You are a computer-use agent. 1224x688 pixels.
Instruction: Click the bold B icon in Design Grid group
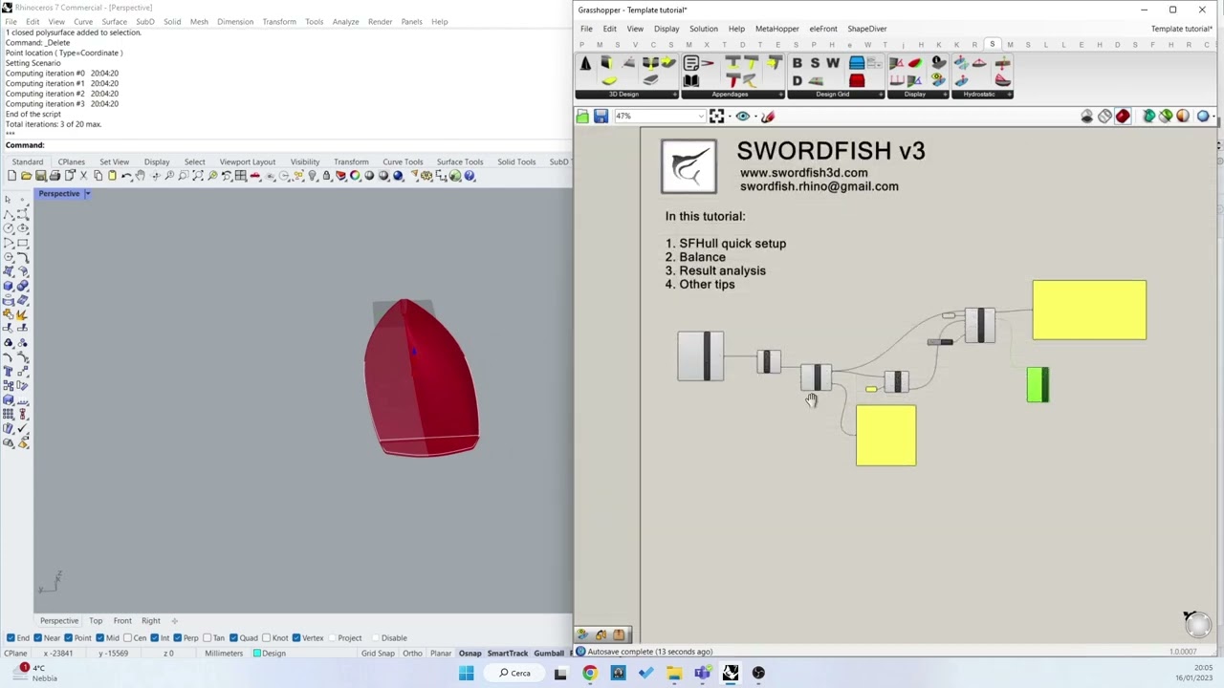tap(797, 63)
